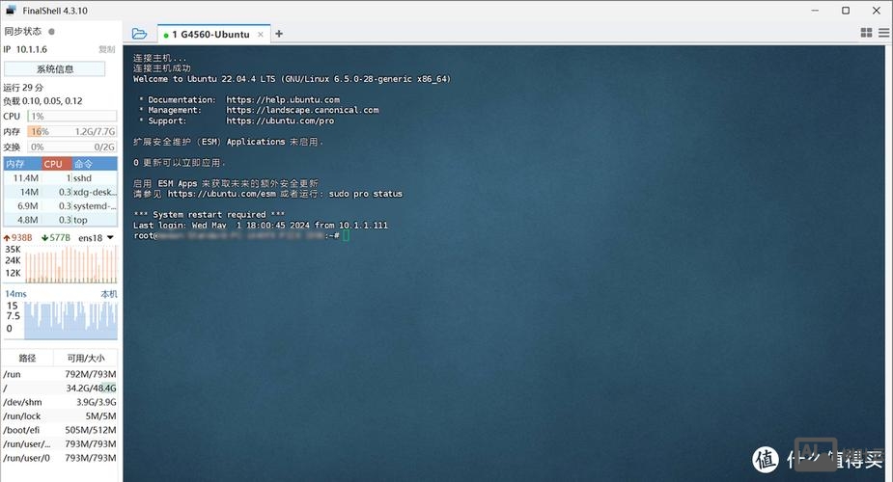The width and height of the screenshot is (893, 482).
Task: Maximize the FinalShell window
Action: point(846,11)
